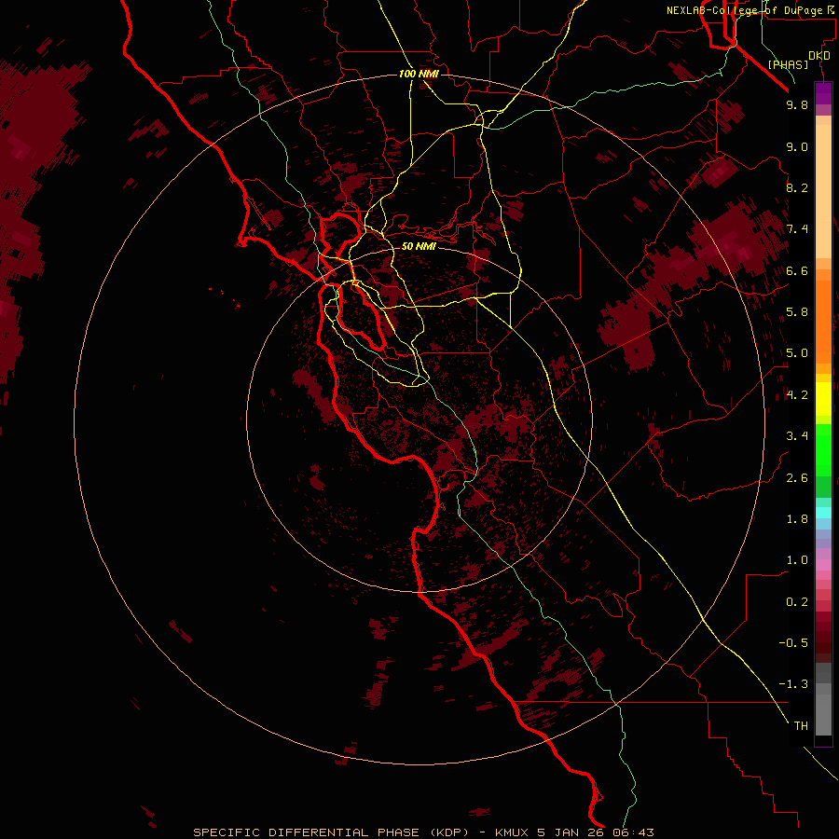This screenshot has width=839, height=839.
Task: Click the -0.5 scale value
Action: coord(793,643)
